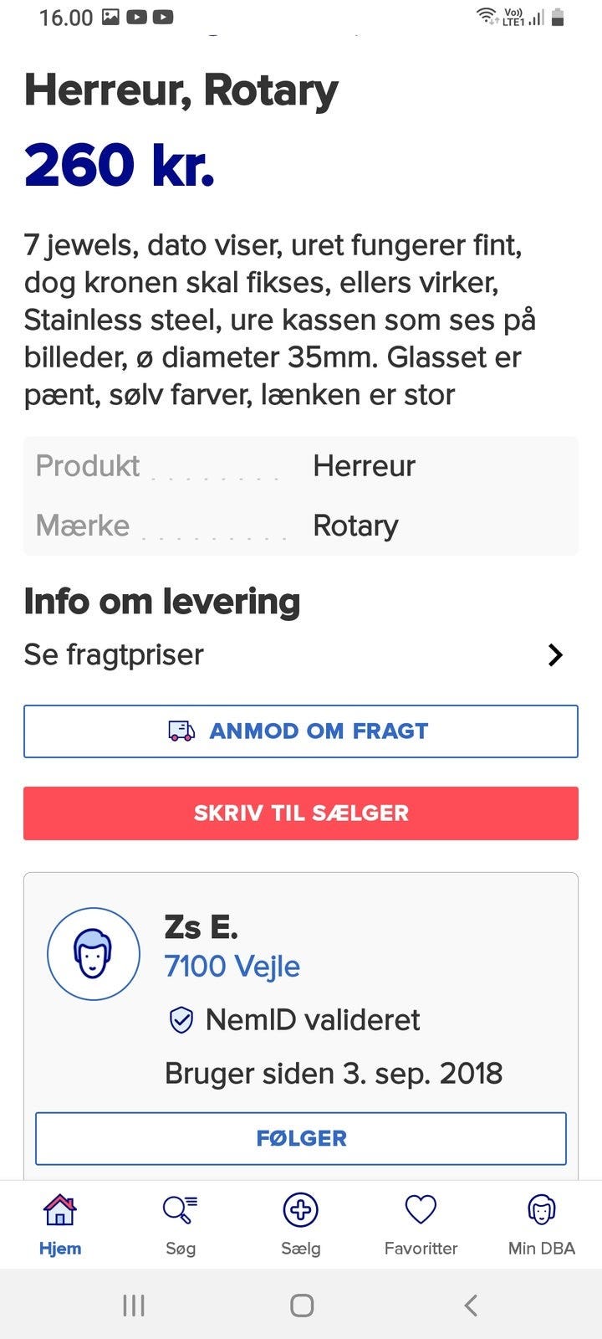The height and width of the screenshot is (1339, 602).
Task: Open the Hjem house icon
Action: pyautogui.click(x=60, y=1210)
